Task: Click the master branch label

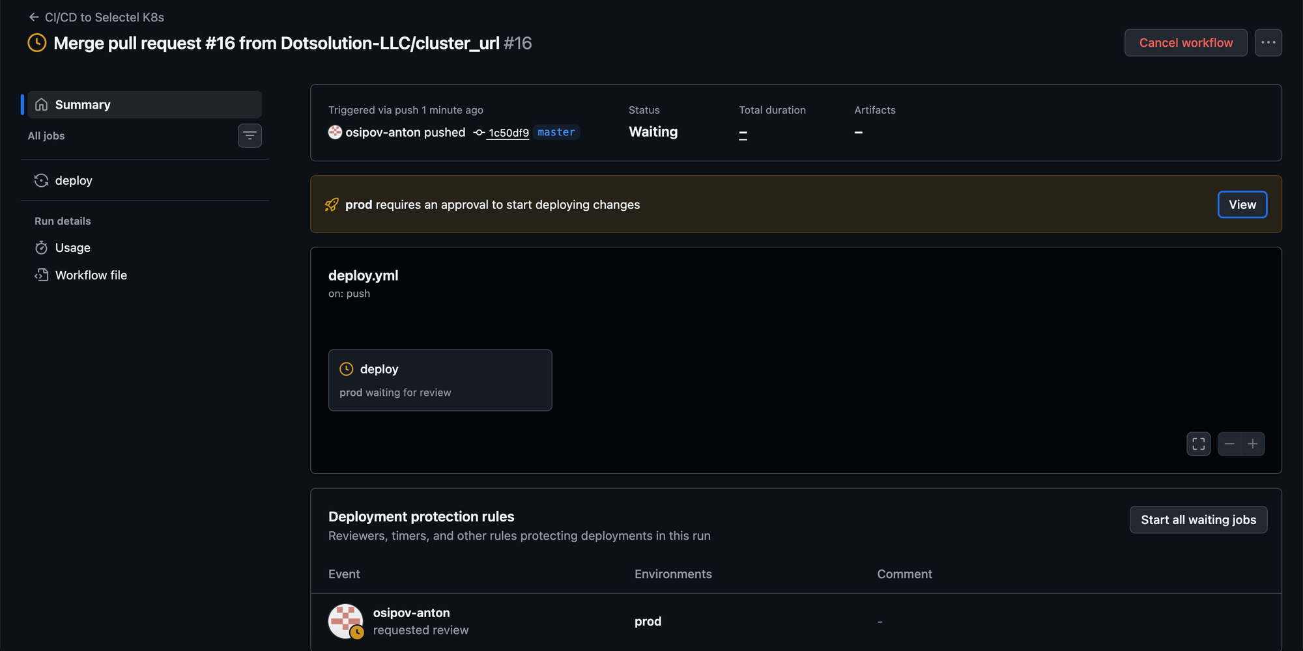Action: click(556, 132)
